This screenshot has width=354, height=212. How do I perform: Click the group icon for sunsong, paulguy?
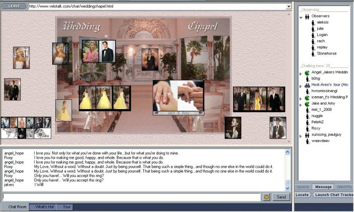(x=307, y=135)
